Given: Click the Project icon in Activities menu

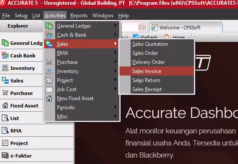Looking at the screenshot, I should pyautogui.click(x=49, y=80).
